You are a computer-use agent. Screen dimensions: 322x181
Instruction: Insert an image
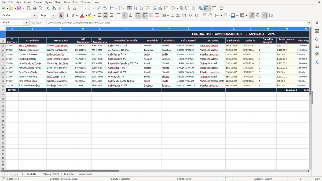(155, 8)
